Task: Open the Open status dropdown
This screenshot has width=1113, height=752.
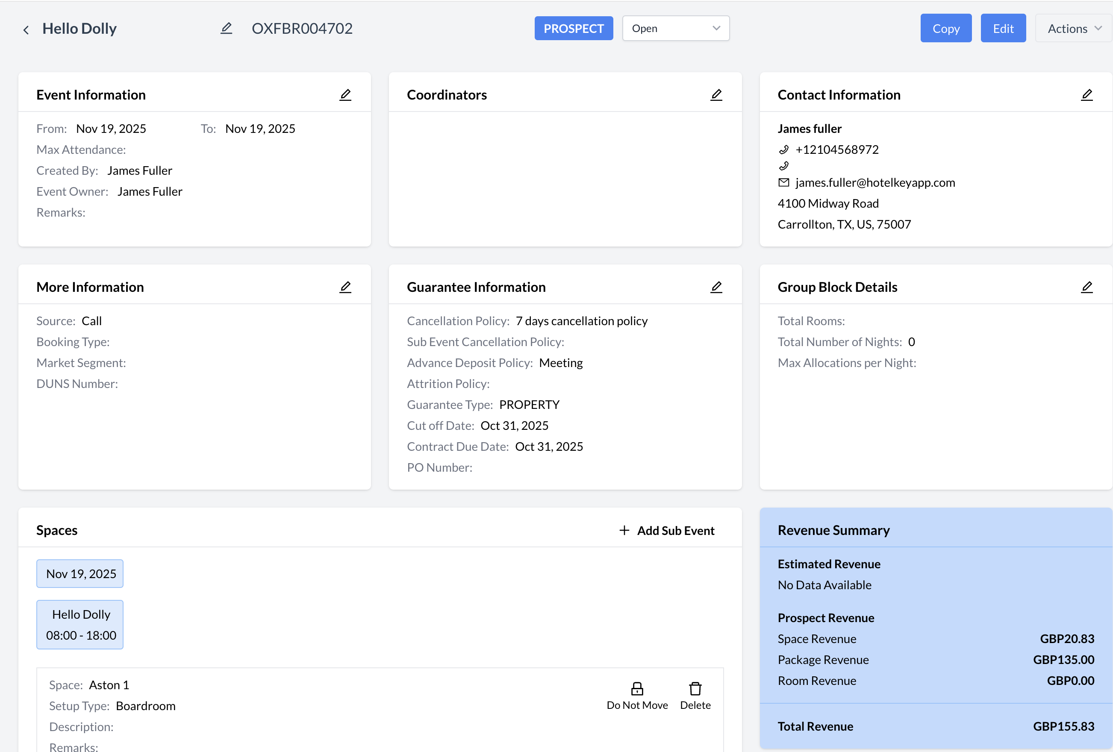Action: pyautogui.click(x=675, y=28)
